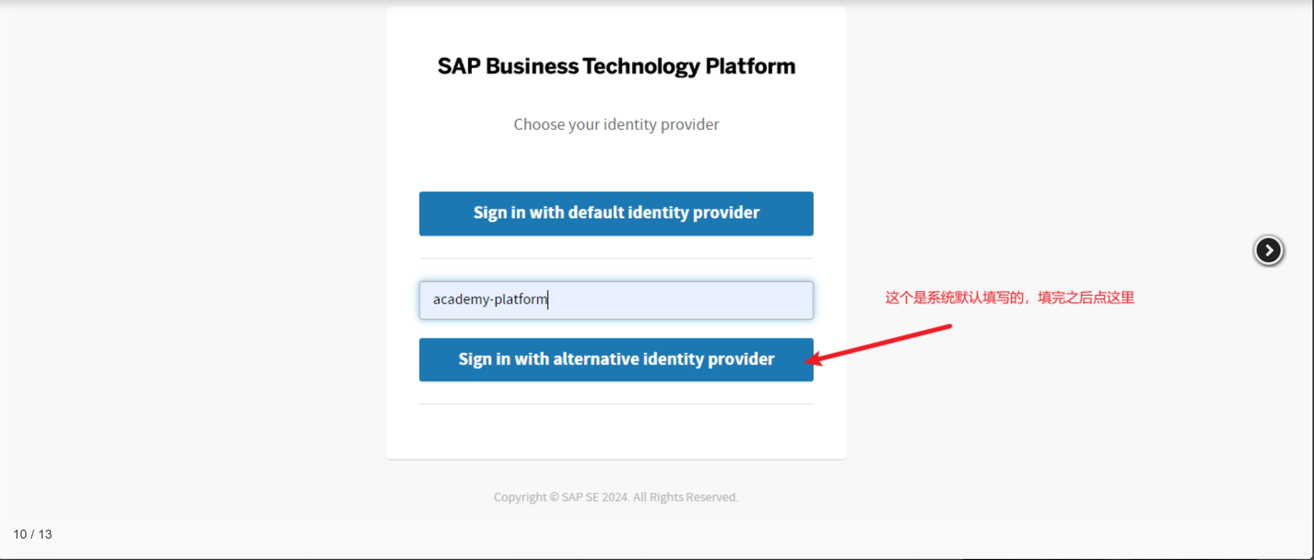
Task: Click empty right side of the identity field
Action: point(720,300)
